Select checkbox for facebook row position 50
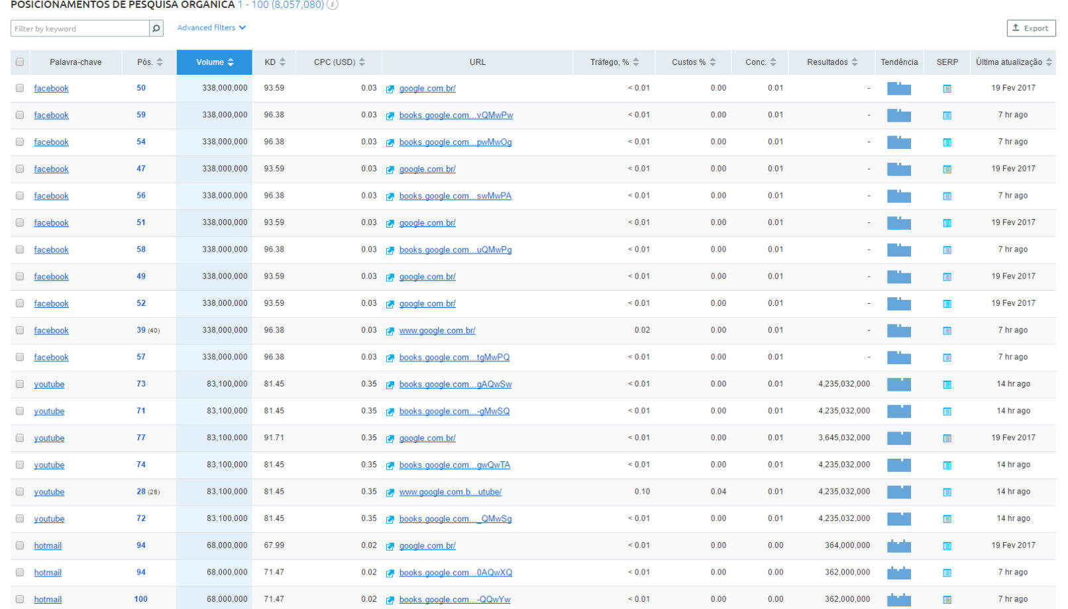Image resolution: width=1068 pixels, height=609 pixels. click(x=20, y=88)
